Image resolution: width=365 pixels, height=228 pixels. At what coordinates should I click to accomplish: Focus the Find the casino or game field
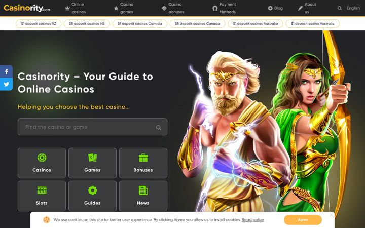point(92,127)
